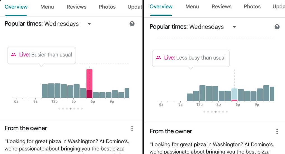Click people icon in 'Less busy than usual' bubble
This screenshot has height=154, width=285.
pos(158,58)
